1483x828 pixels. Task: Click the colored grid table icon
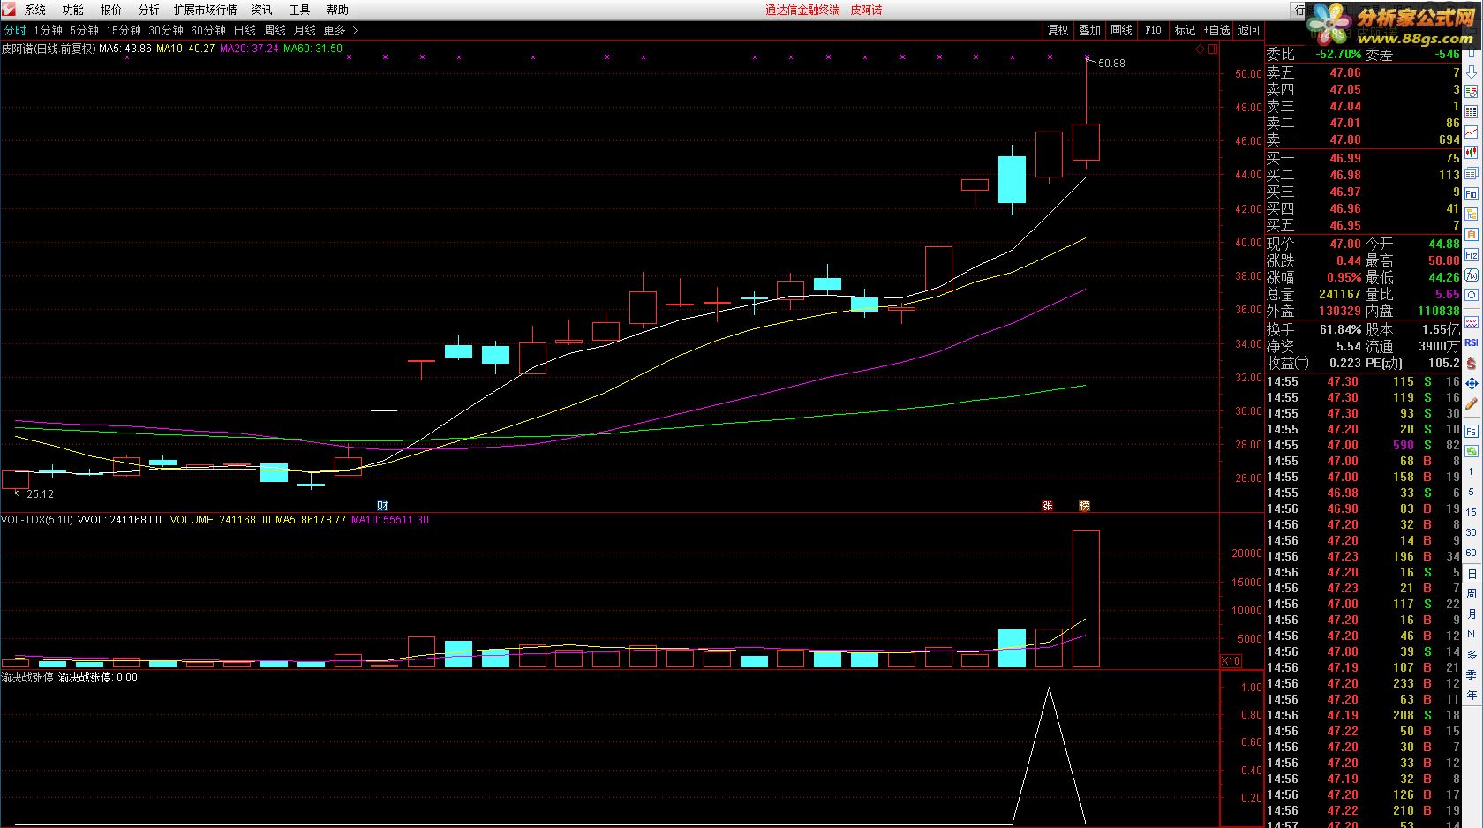pos(1472,110)
